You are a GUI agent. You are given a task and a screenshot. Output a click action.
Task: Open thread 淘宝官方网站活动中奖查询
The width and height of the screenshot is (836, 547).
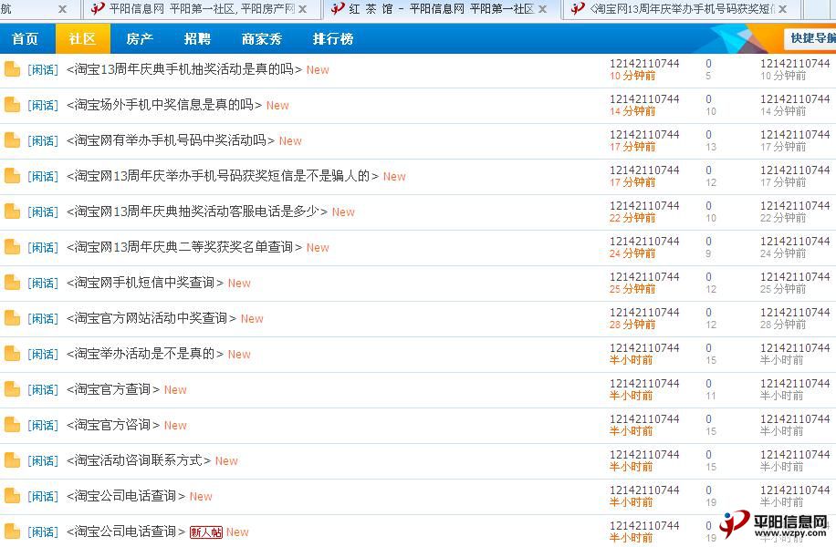coord(152,318)
